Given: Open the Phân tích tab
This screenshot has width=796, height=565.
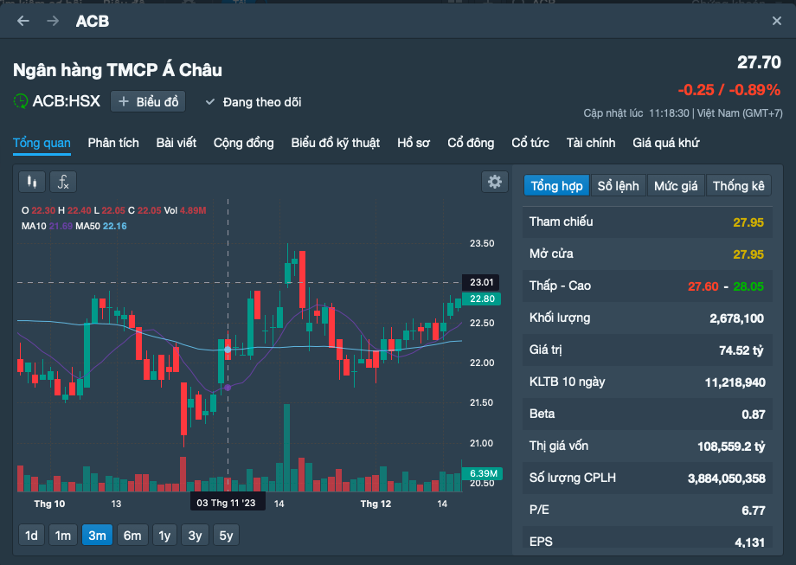Looking at the screenshot, I should click(x=113, y=143).
